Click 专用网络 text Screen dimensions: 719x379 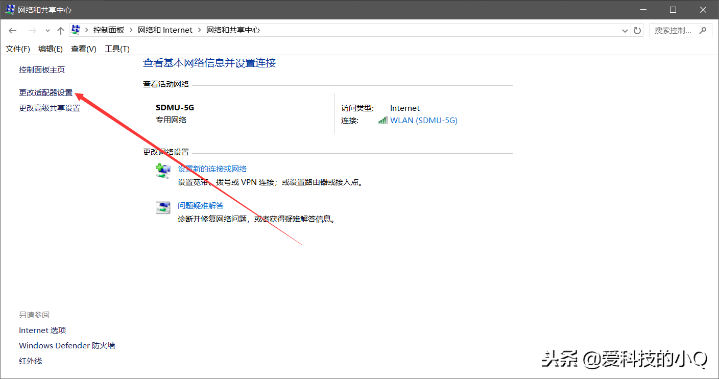coord(171,120)
